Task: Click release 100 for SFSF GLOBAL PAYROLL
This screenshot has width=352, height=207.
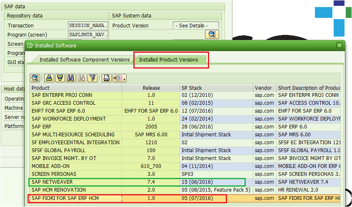Action: click(x=151, y=150)
